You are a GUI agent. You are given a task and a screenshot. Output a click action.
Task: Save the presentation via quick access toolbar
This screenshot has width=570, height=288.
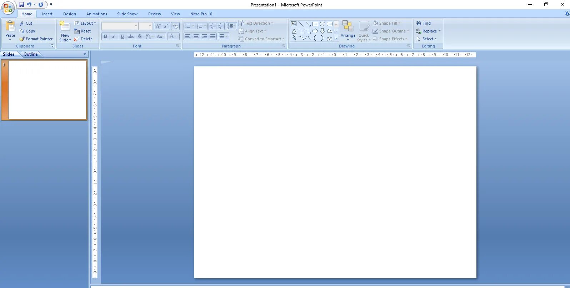click(x=21, y=5)
